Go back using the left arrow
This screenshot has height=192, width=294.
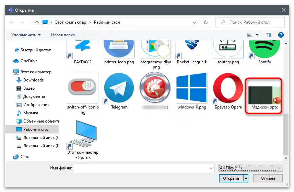pyautogui.click(x=12, y=23)
